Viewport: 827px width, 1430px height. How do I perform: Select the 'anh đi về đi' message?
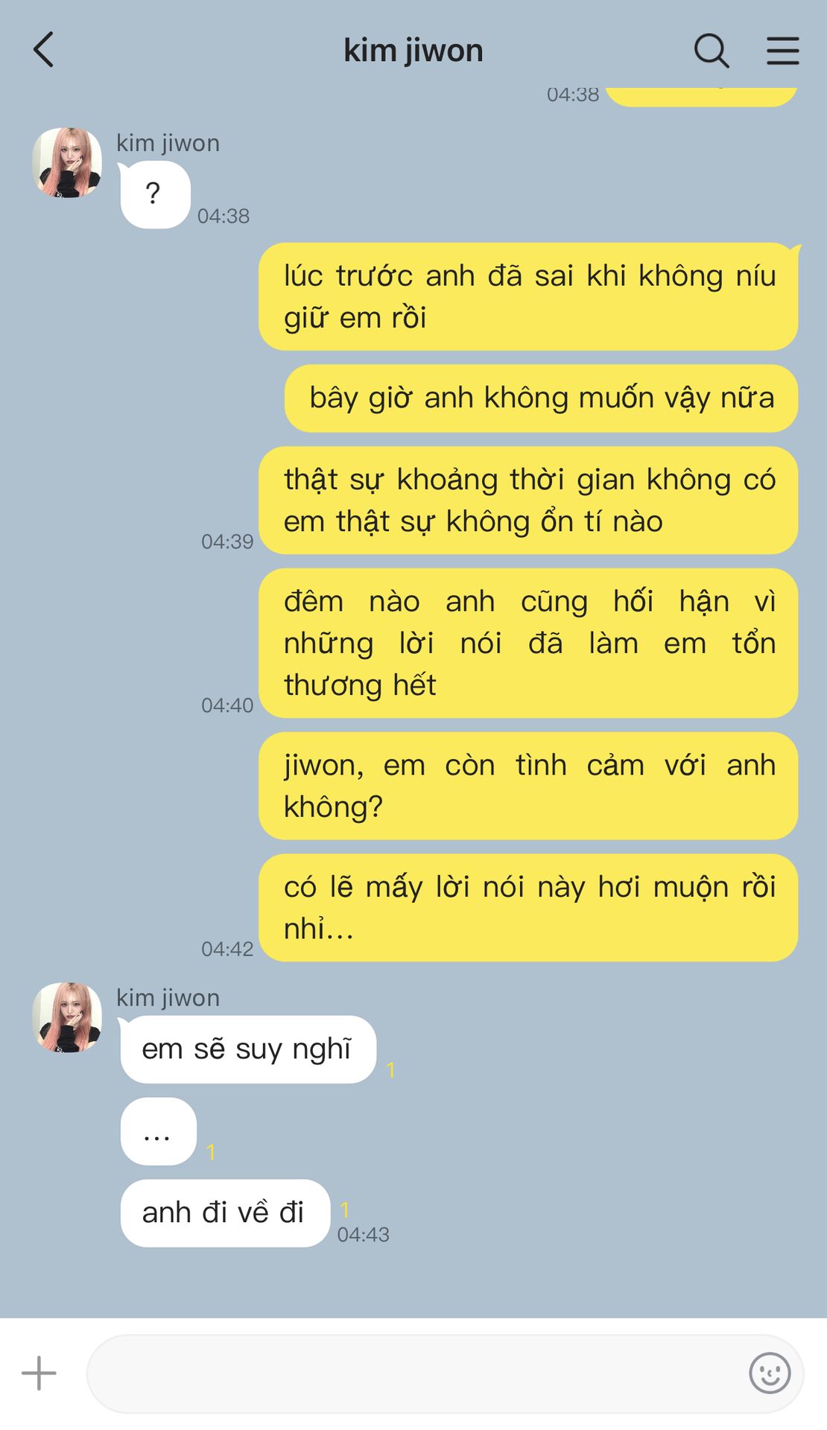pos(225,1213)
